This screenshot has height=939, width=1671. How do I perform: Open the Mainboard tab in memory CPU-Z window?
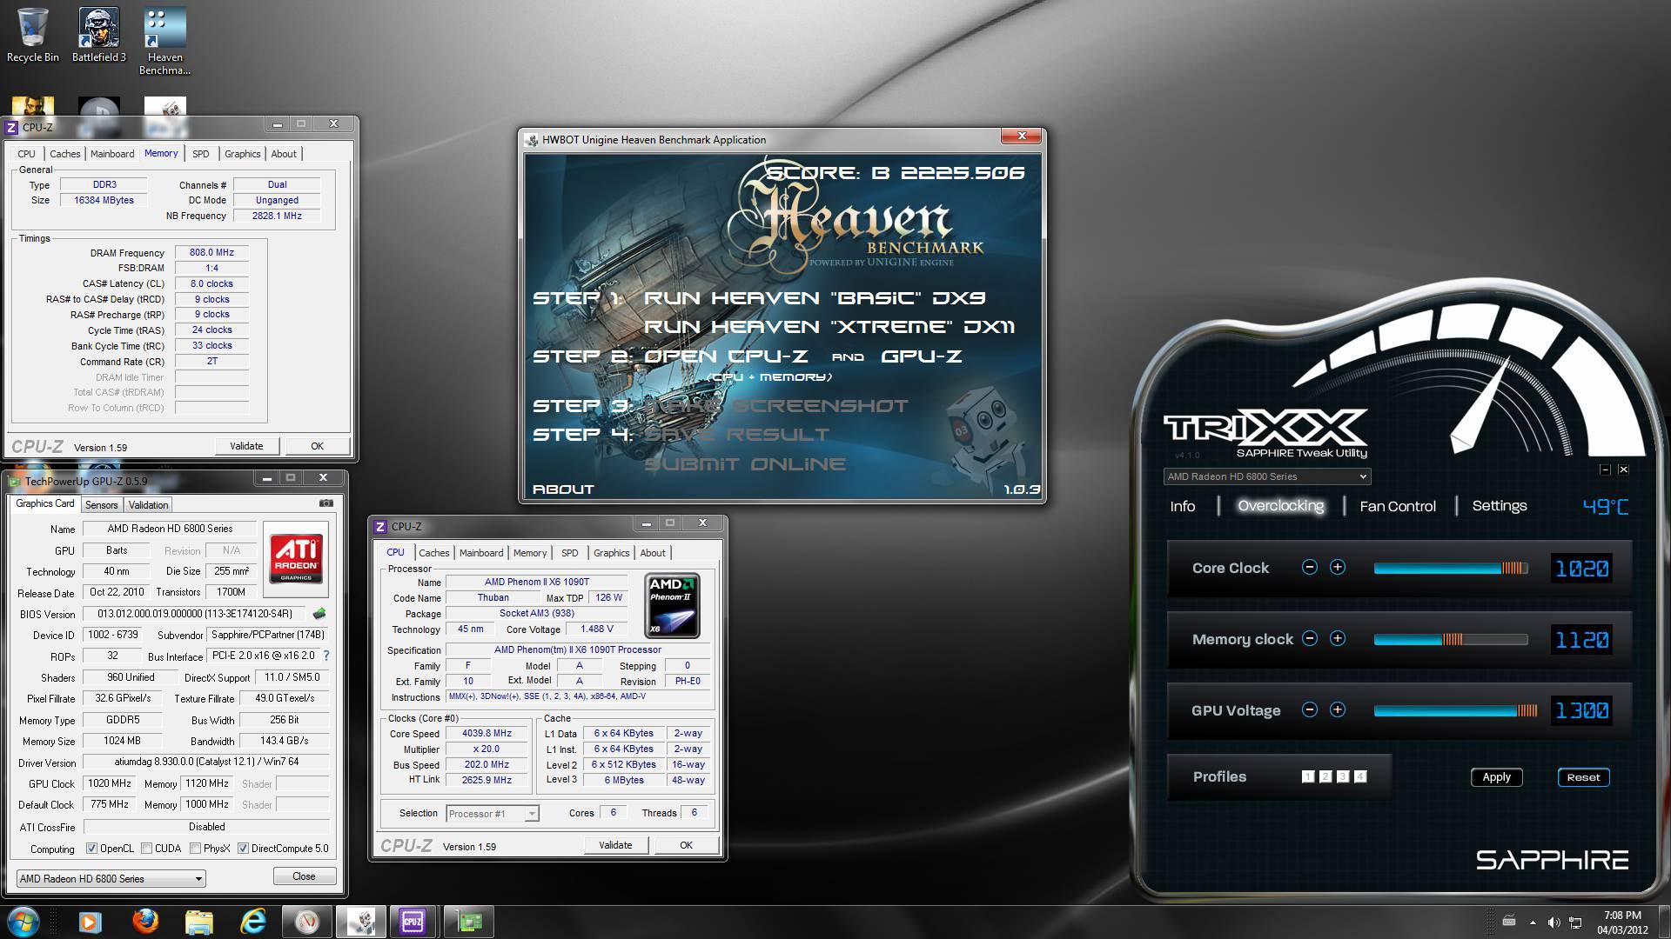point(112,154)
